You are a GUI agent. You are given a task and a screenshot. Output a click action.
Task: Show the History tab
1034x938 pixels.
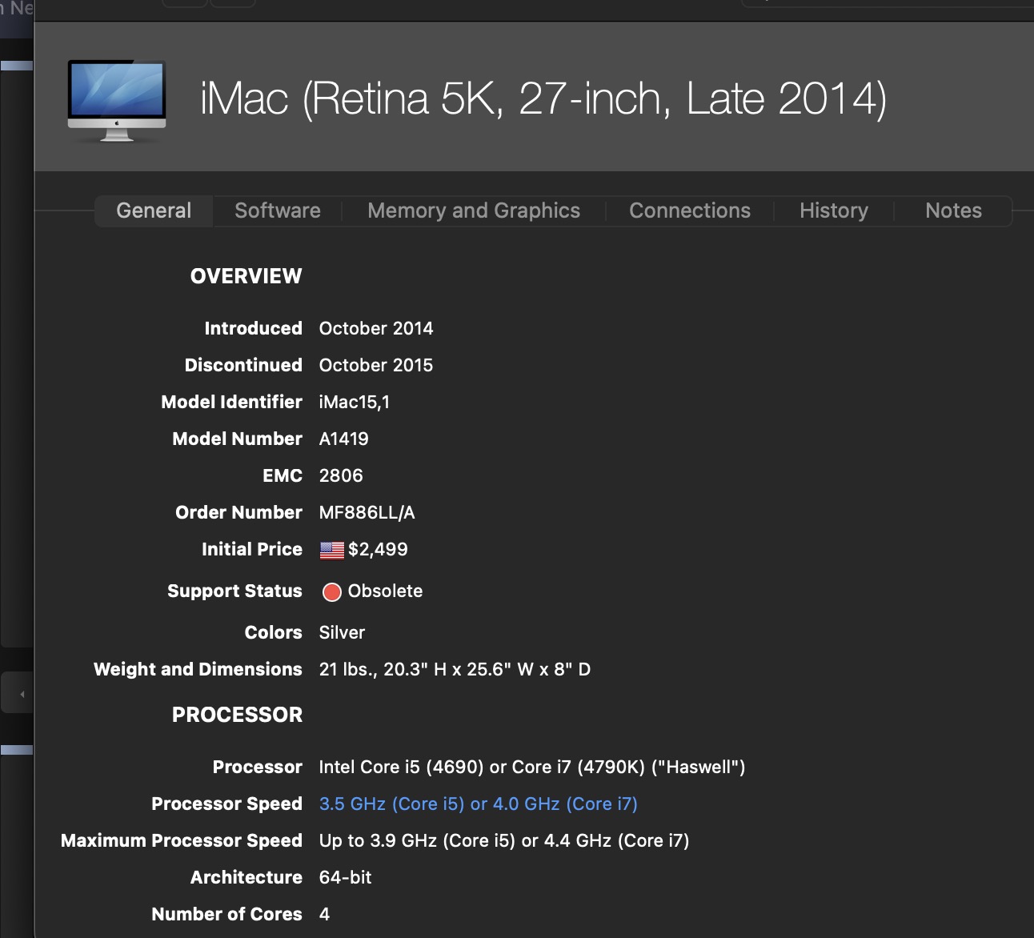coord(833,210)
